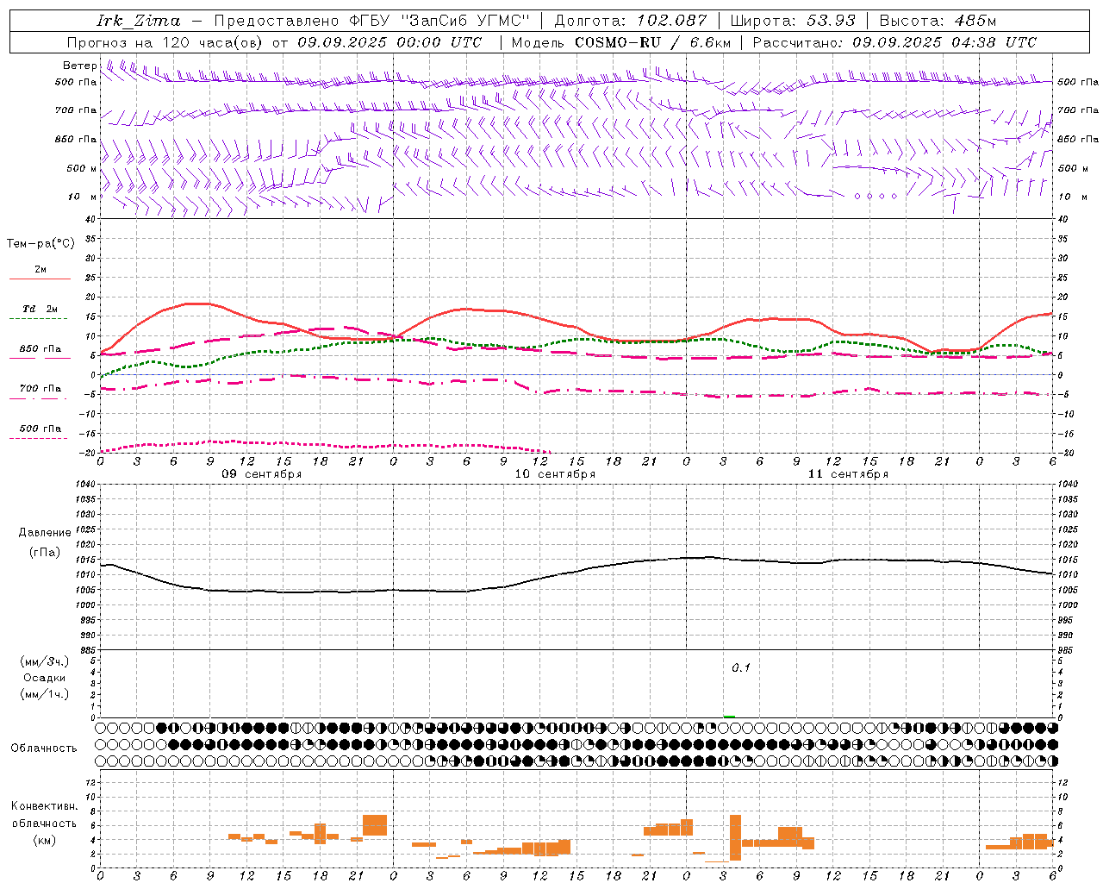Select the "09 сентября" date label
Viewport: 1103px width, 883px height.
tap(262, 474)
